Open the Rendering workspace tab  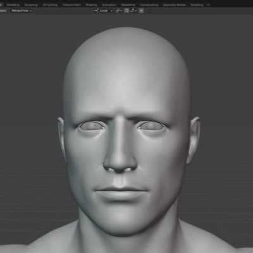tap(128, 4)
